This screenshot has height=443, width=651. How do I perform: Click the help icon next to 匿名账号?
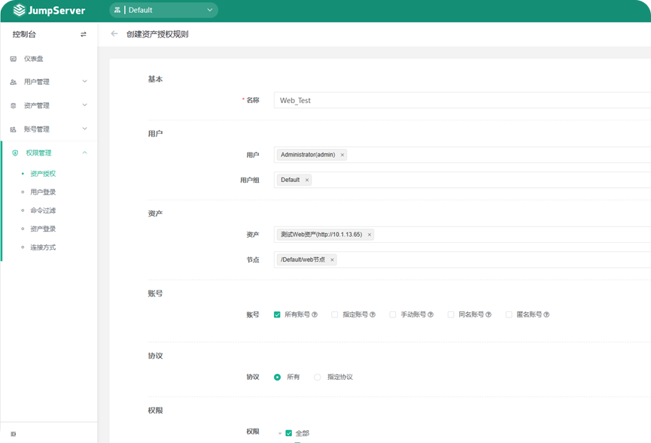pos(546,315)
